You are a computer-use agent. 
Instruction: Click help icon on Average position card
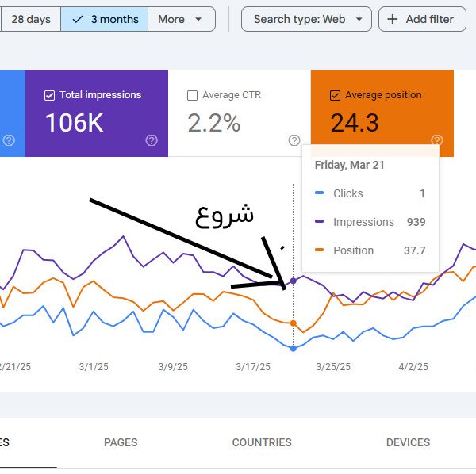tap(436, 140)
